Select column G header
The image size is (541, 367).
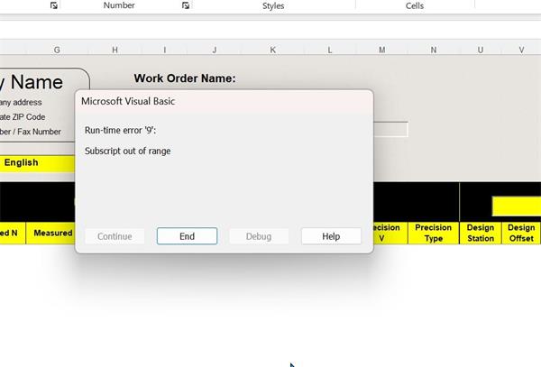[57, 50]
